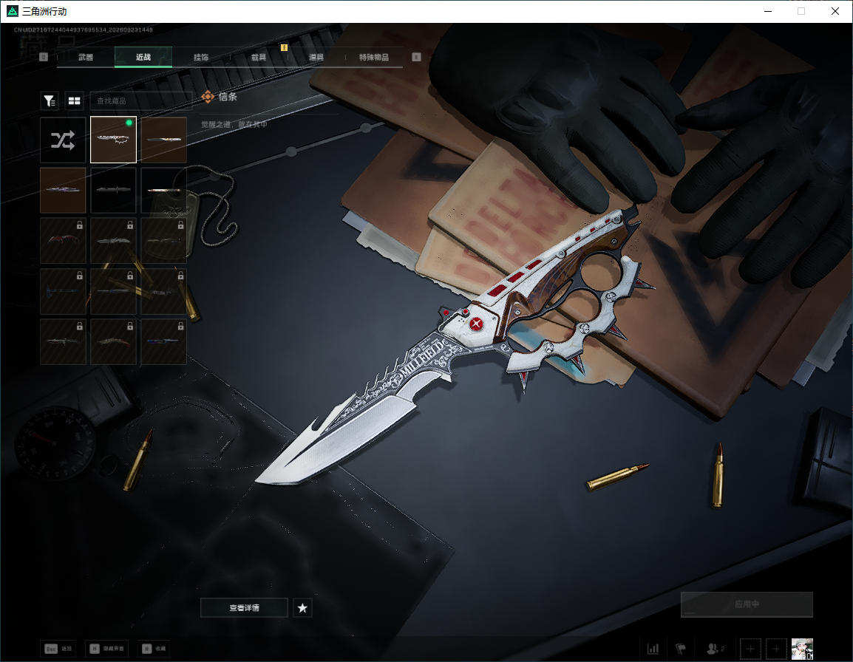Open the flag icon in bottom bar
Screen dimensions: 853x662
click(681, 649)
